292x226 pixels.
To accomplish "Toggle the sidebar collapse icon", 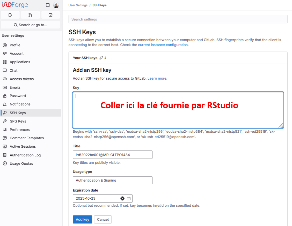I will pyautogui.click(x=48, y=5).
